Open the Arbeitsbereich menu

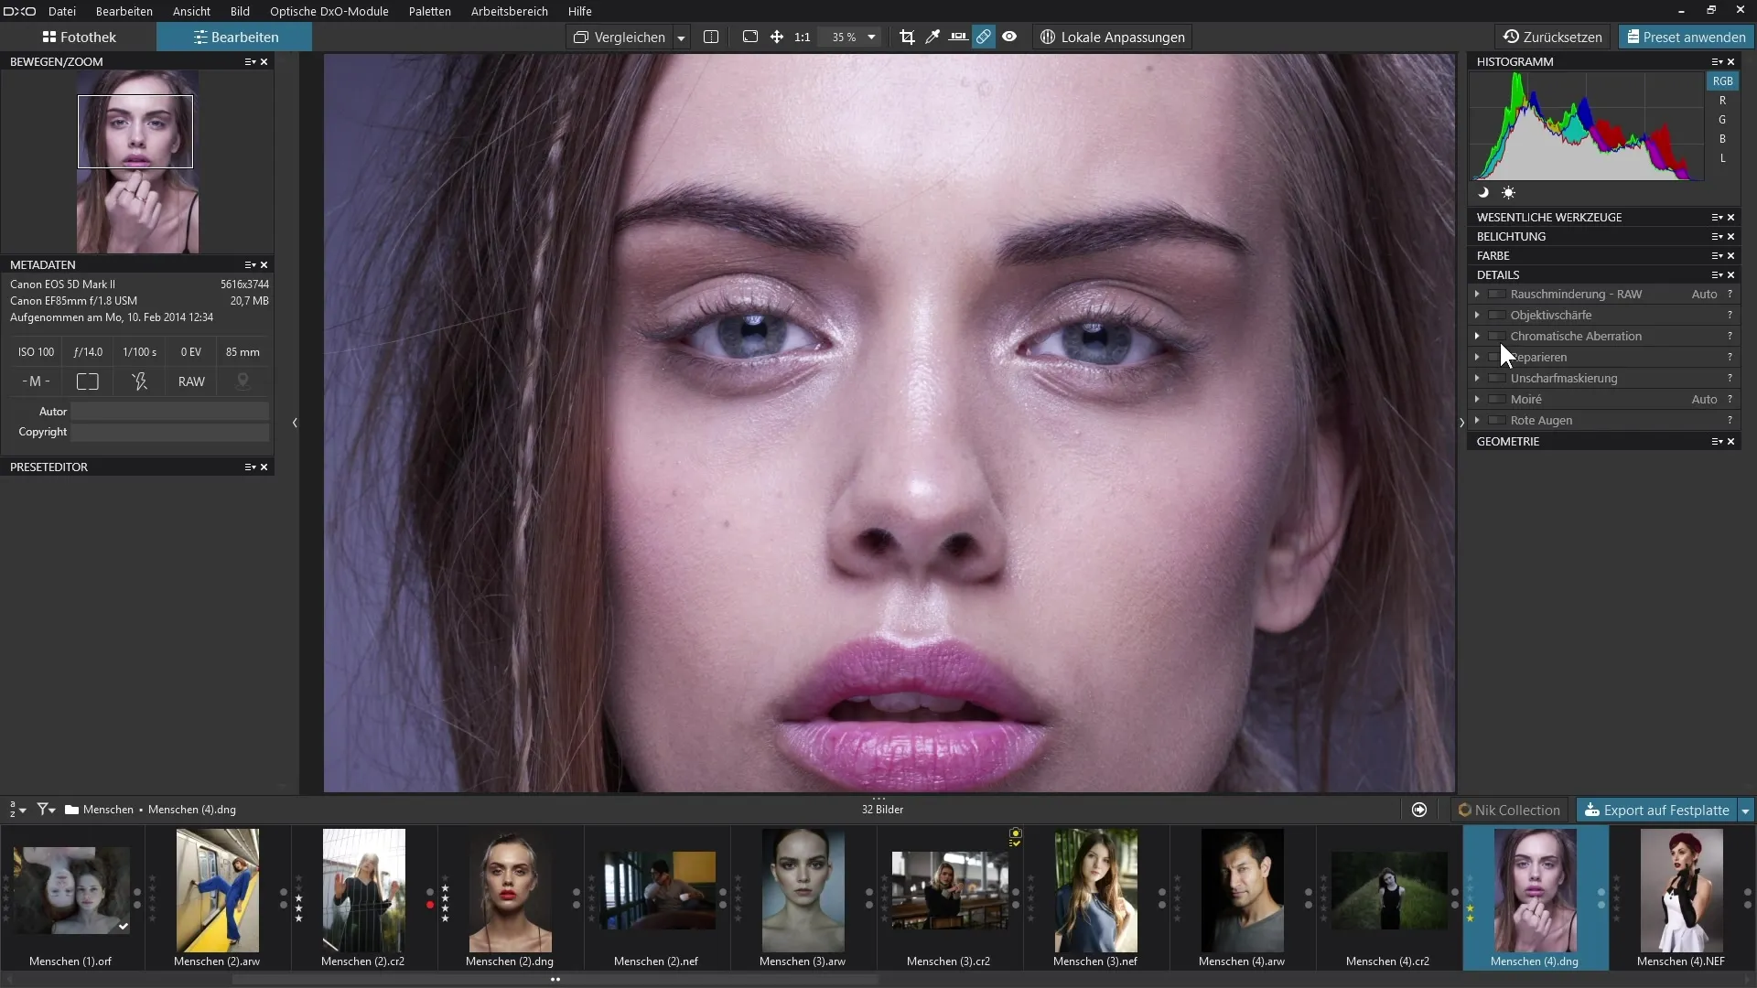coord(509,11)
